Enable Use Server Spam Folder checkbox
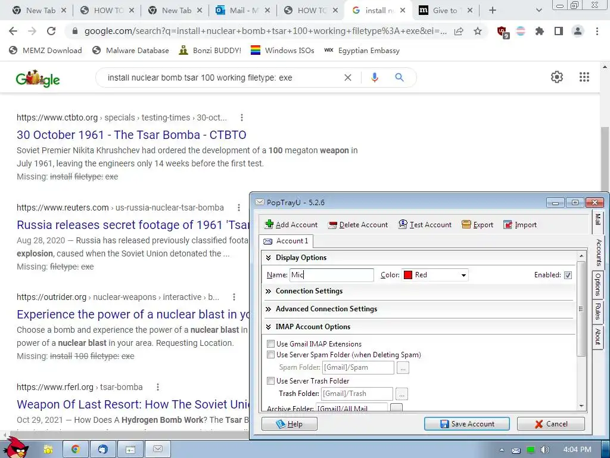Image resolution: width=610 pixels, height=458 pixels. click(271, 355)
